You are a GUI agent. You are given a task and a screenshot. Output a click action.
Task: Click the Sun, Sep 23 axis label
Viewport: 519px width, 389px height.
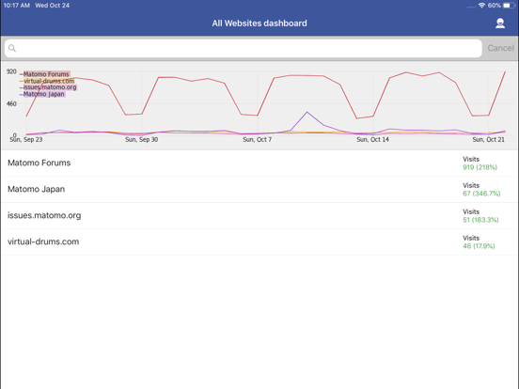point(26,140)
